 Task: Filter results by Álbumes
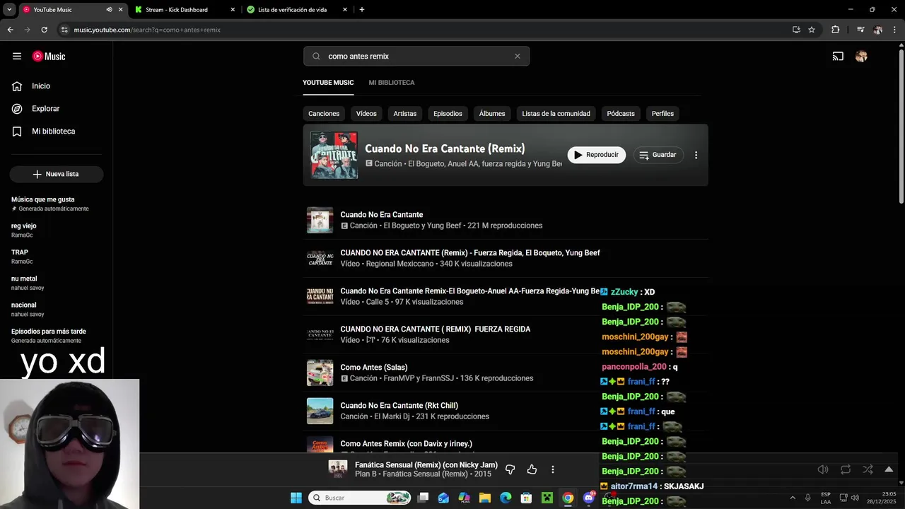pos(492,114)
